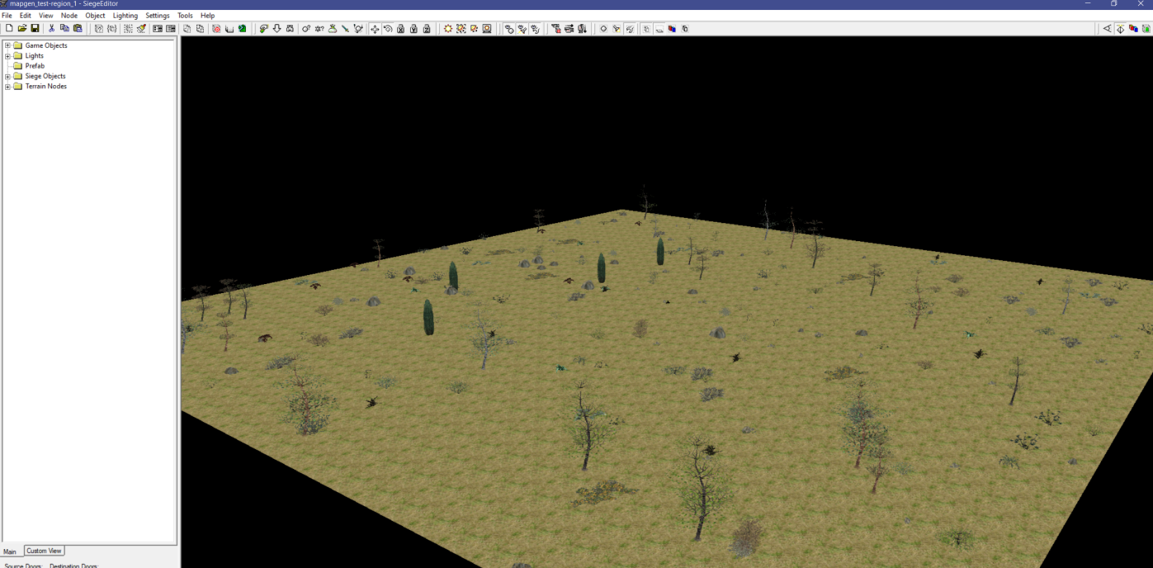Click the Copy toolbar icon
The width and height of the screenshot is (1153, 568).
click(64, 28)
